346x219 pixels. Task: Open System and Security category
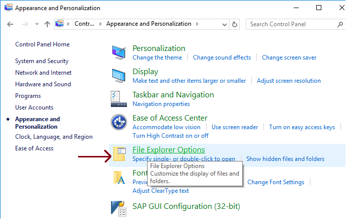[42, 61]
